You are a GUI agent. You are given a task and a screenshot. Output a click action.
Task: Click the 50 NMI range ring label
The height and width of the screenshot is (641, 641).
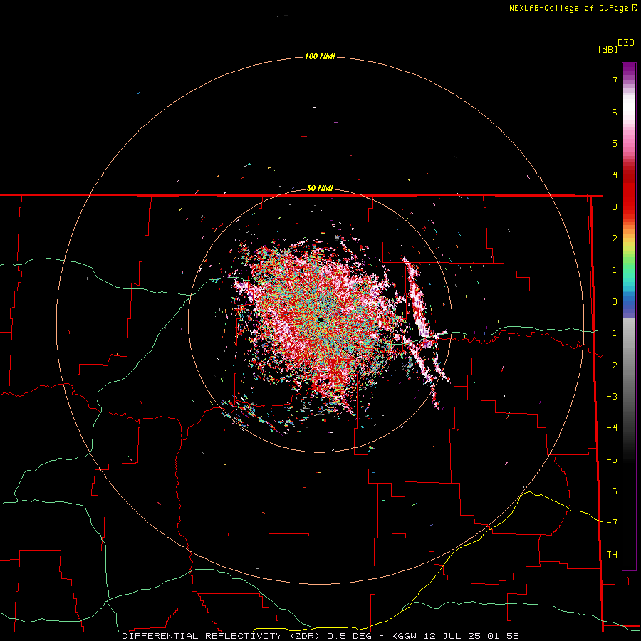320,188
